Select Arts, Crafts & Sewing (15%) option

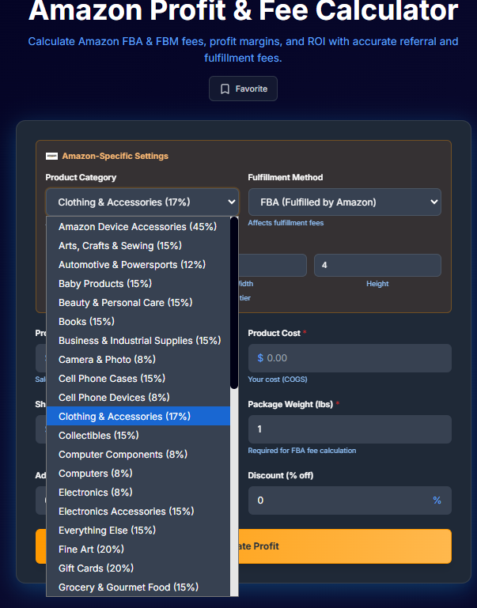[x=138, y=245]
